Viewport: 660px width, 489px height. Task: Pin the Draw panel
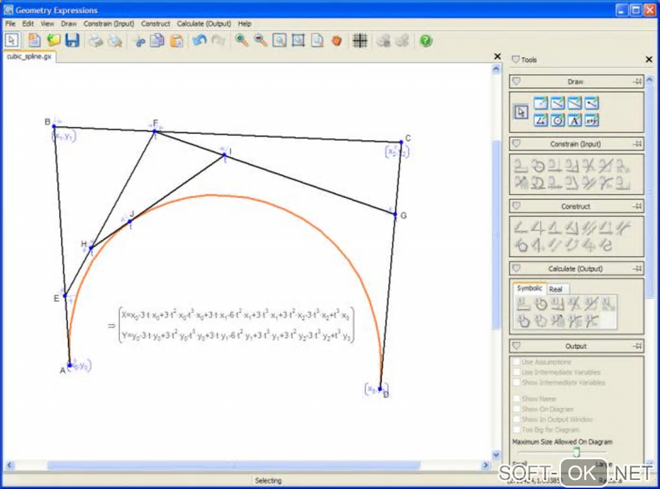pyautogui.click(x=637, y=81)
